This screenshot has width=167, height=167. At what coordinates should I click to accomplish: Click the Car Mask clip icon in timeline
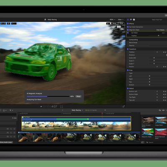point(23,117)
